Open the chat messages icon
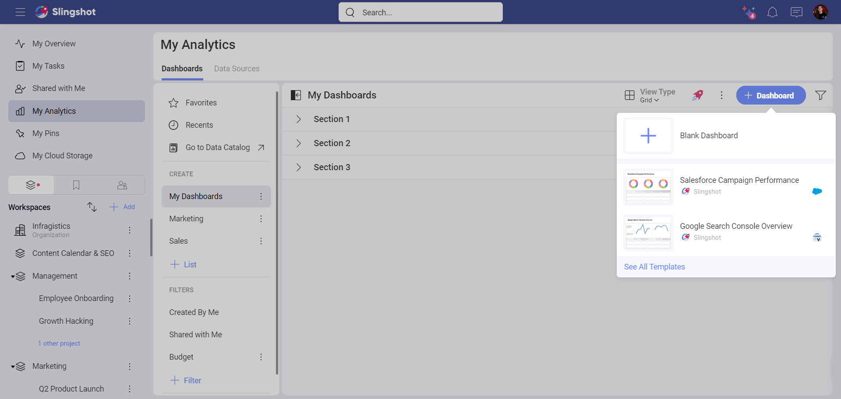 point(796,12)
